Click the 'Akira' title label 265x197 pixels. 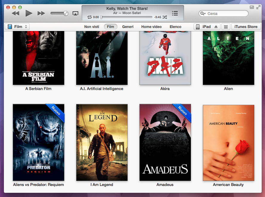(x=165, y=89)
